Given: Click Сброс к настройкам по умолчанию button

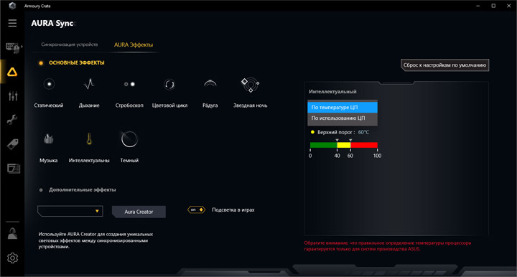Looking at the screenshot, I should click(x=444, y=65).
